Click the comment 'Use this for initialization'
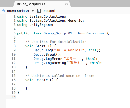130x108 pixels. 59,42
